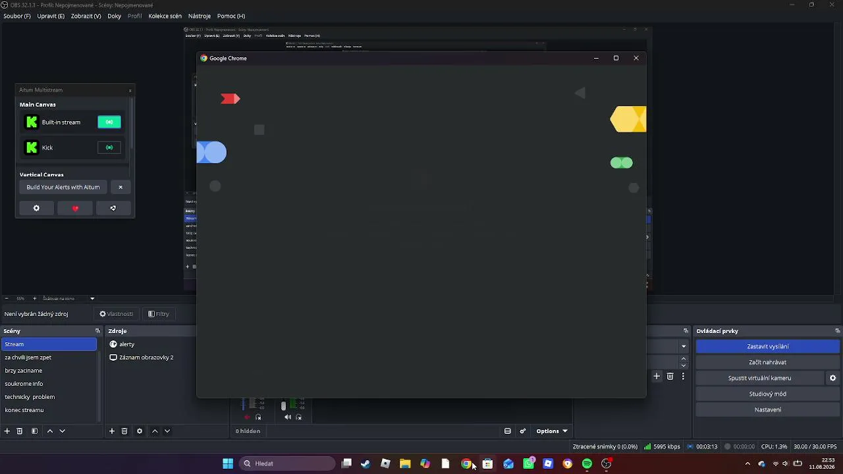Move scene down with arrow icon
The image size is (843, 474).
coord(63,431)
